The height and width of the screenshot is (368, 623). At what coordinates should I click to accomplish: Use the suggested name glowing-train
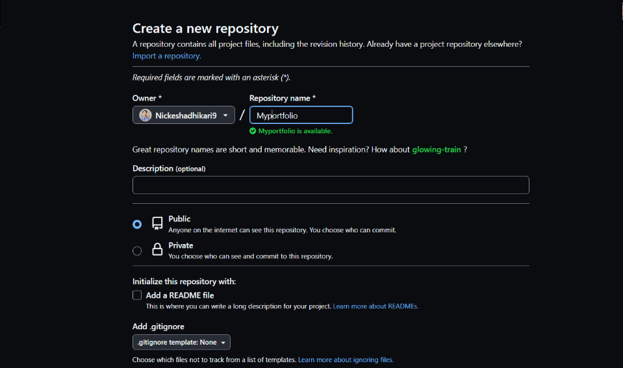[x=437, y=150]
